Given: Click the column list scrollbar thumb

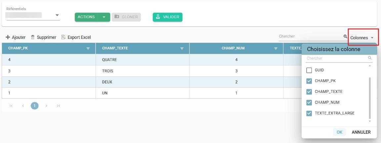Looking at the screenshot, I should (370, 98).
